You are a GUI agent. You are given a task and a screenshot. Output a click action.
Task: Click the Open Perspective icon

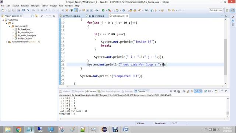pos(227,10)
